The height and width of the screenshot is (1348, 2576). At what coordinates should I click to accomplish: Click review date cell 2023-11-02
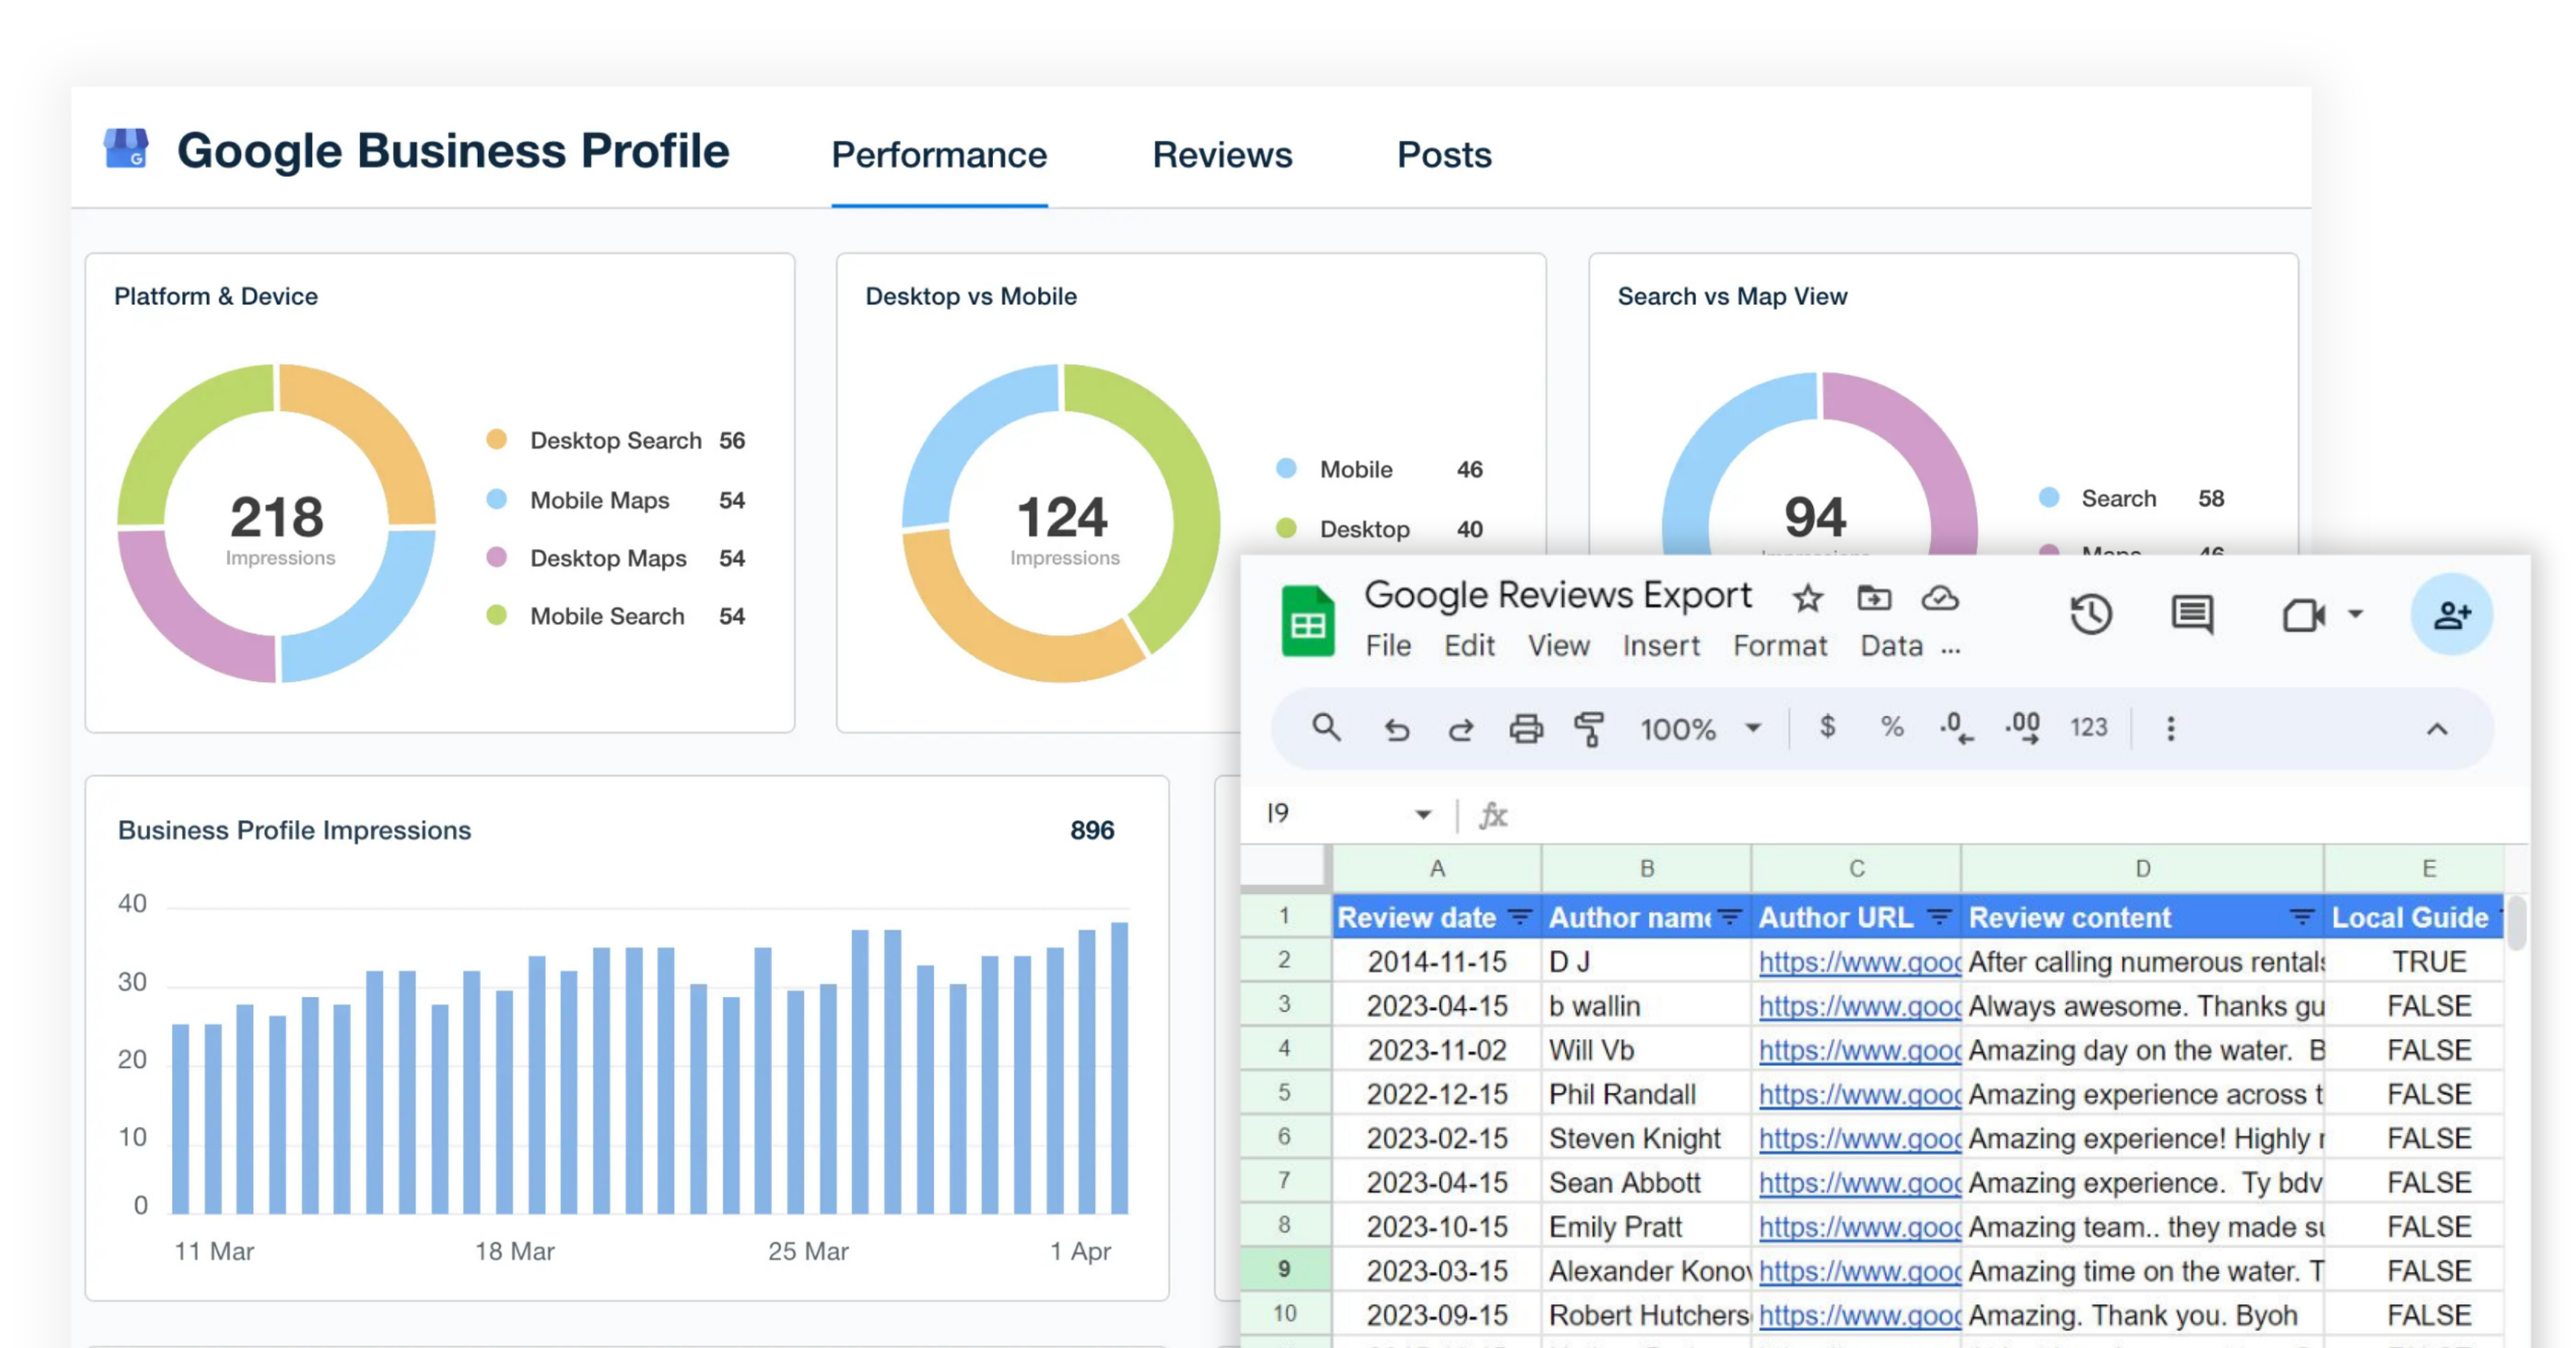(1437, 1050)
